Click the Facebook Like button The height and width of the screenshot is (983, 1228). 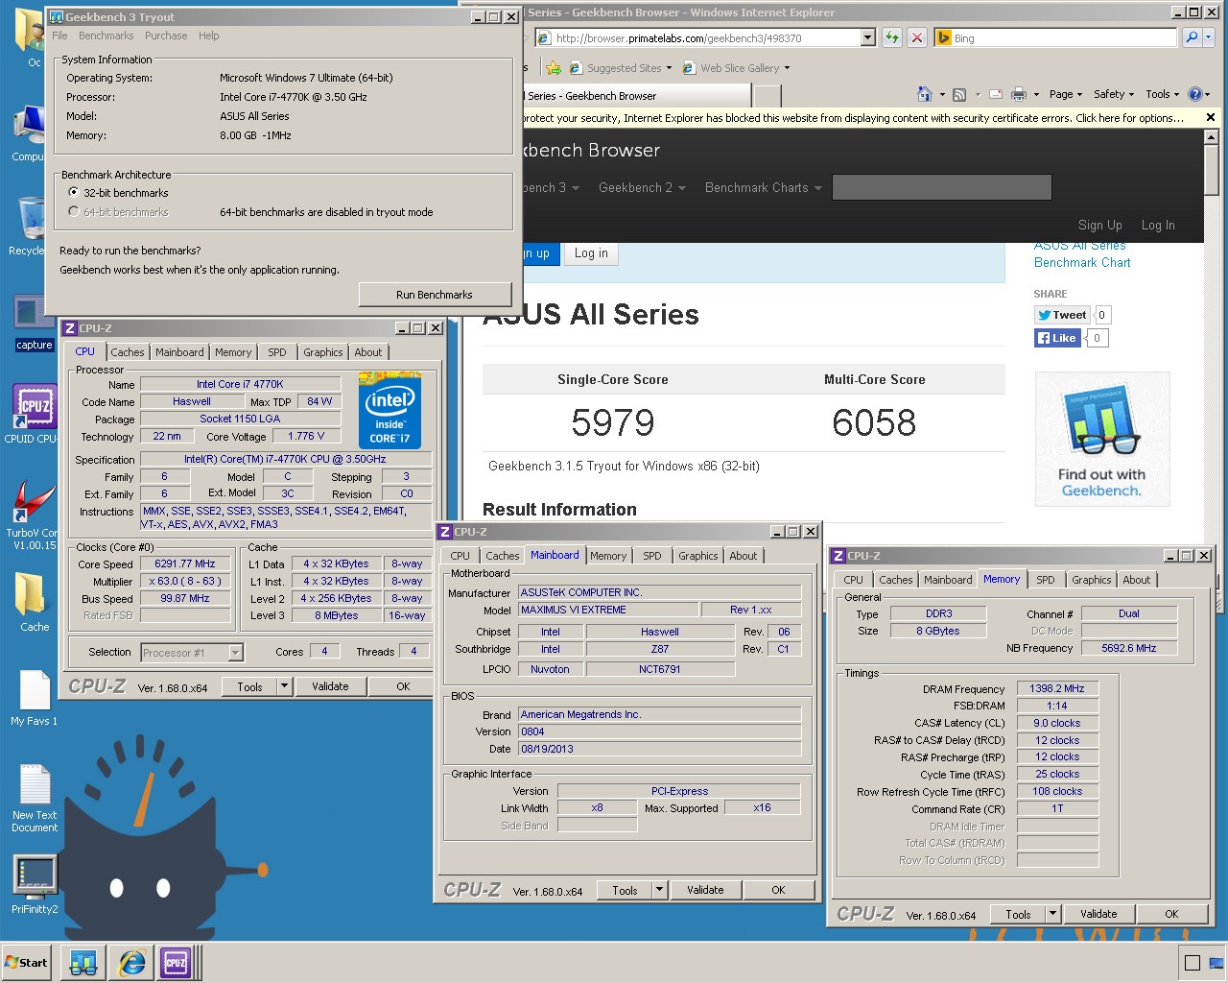click(1057, 338)
